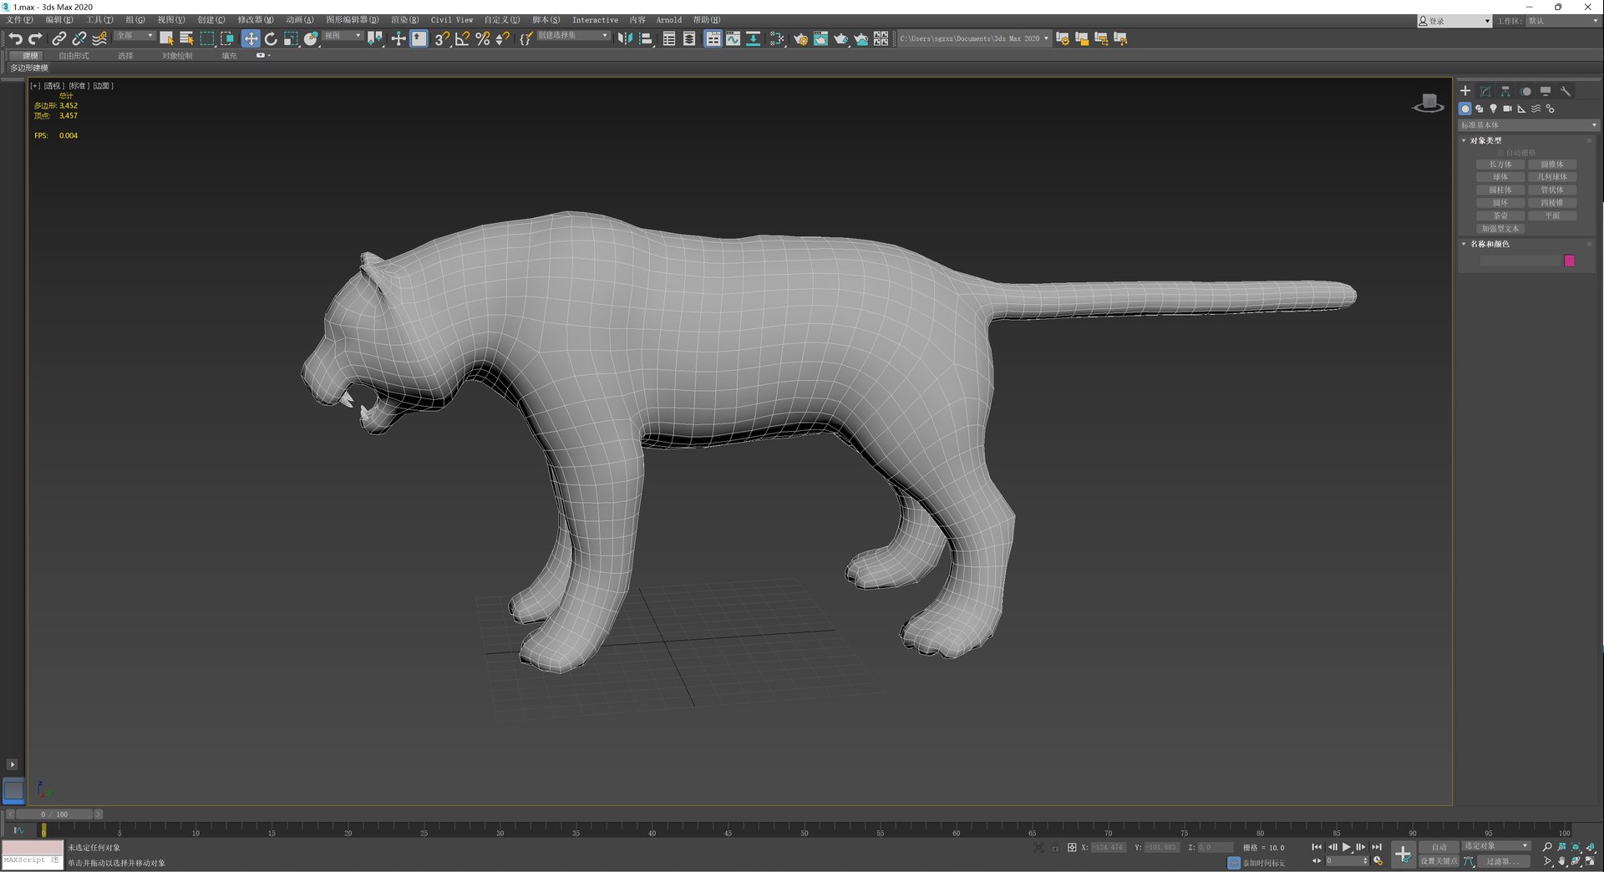The width and height of the screenshot is (1604, 872).
Task: Open the 过滤器... key filters button
Action: [x=1502, y=861]
